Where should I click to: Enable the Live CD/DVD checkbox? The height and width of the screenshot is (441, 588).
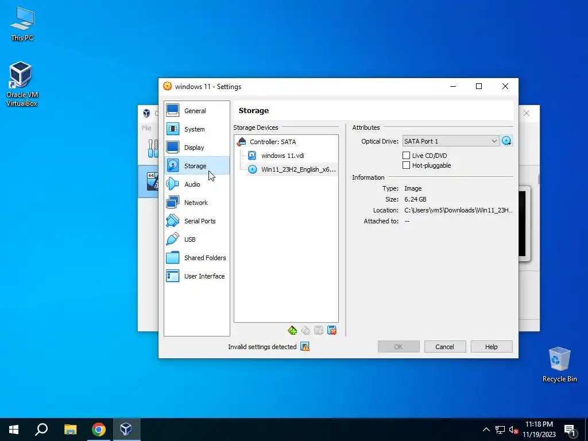[406, 155]
